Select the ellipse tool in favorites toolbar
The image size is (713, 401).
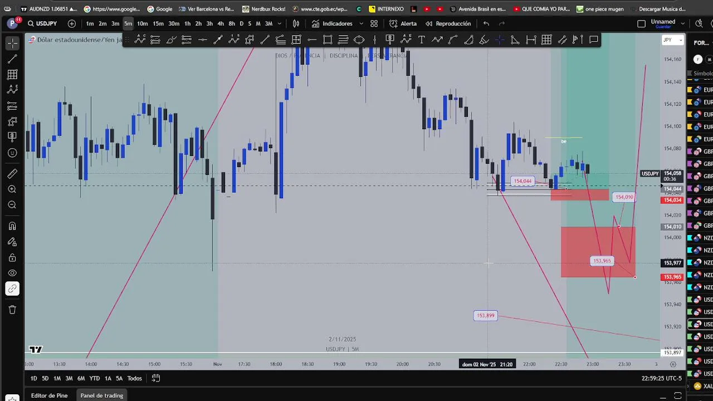pos(359,40)
